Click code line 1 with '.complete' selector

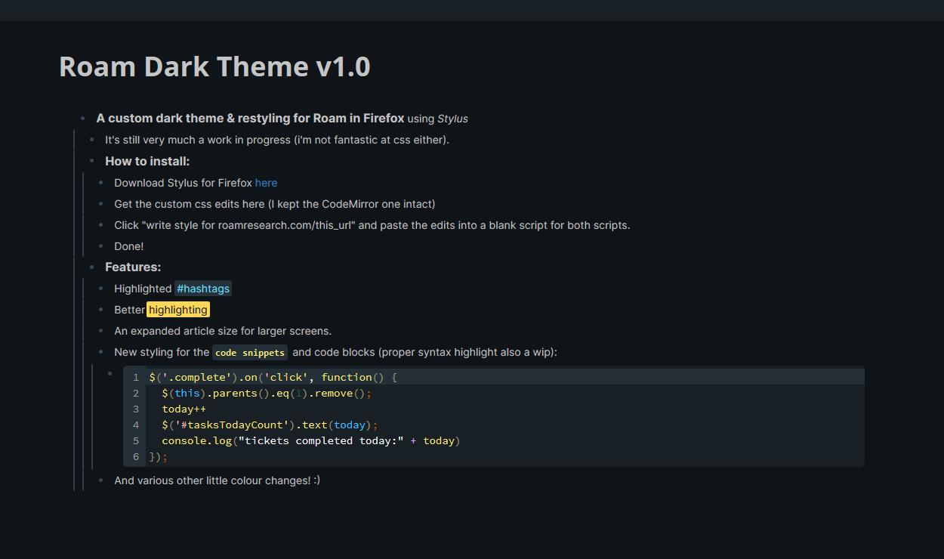pos(273,377)
